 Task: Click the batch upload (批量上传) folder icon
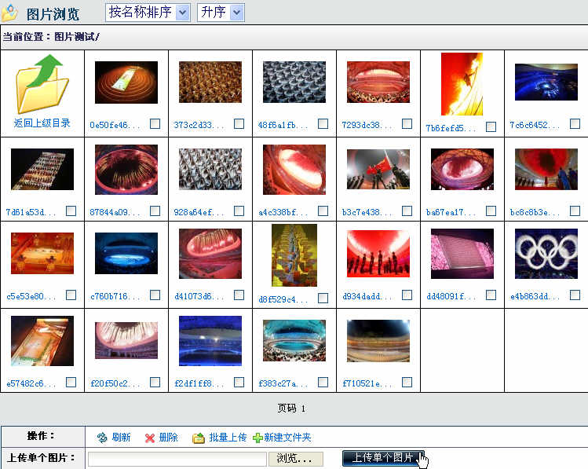click(x=199, y=438)
